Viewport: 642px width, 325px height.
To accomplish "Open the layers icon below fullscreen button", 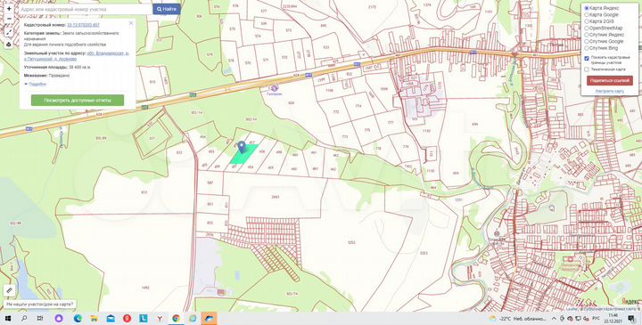I will pos(9,45).
